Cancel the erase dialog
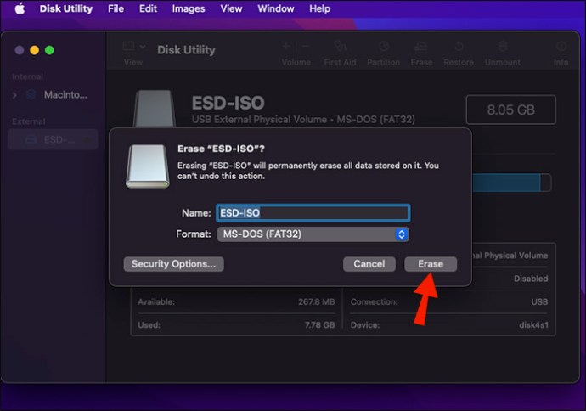586x411 pixels. coord(369,264)
